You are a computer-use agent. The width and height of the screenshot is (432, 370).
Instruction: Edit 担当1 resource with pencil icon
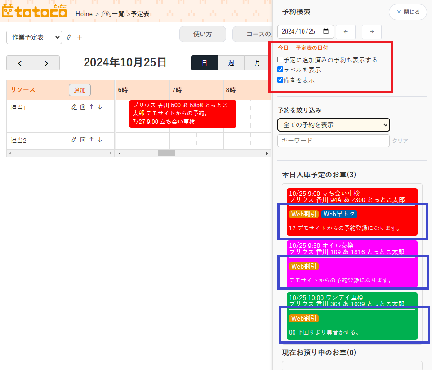(x=74, y=107)
